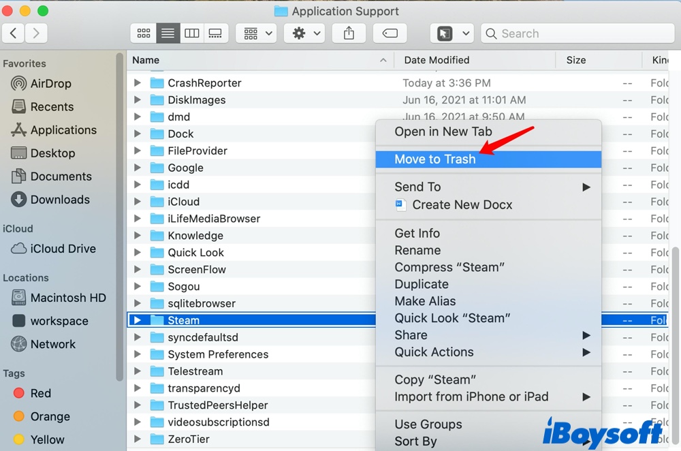Image resolution: width=681 pixels, height=451 pixels.
Task: Select the Dock folder icon
Action: tap(157, 134)
